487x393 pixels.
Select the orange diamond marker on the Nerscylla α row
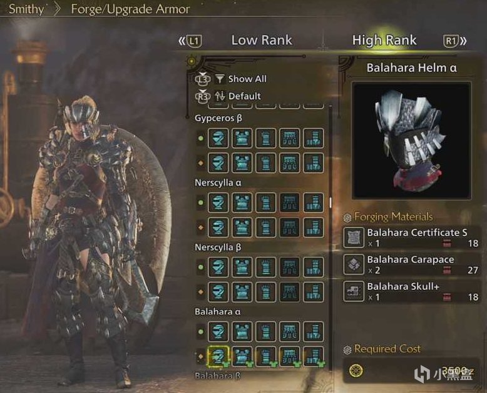(x=201, y=227)
